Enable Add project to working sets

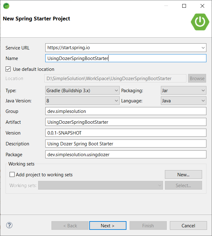tap(12, 174)
